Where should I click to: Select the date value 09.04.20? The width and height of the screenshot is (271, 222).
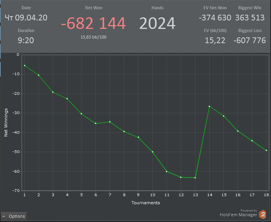(x=31, y=18)
